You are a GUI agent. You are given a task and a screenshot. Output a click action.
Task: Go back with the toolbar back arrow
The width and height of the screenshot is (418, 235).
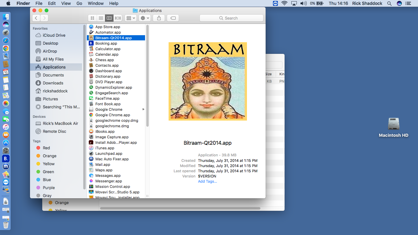pyautogui.click(x=36, y=18)
